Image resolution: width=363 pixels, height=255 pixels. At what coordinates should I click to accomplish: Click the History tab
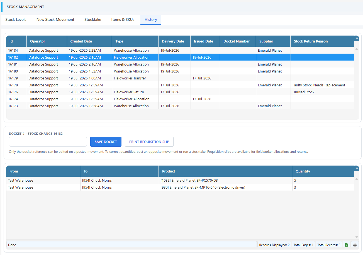pyautogui.click(x=151, y=20)
